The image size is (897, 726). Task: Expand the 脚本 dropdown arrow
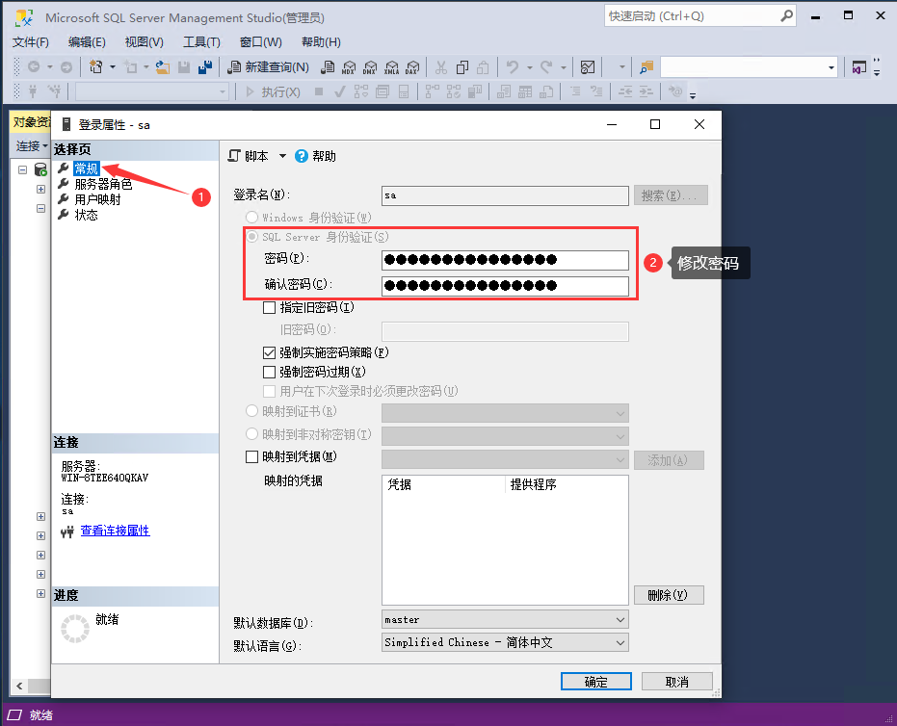pos(283,155)
